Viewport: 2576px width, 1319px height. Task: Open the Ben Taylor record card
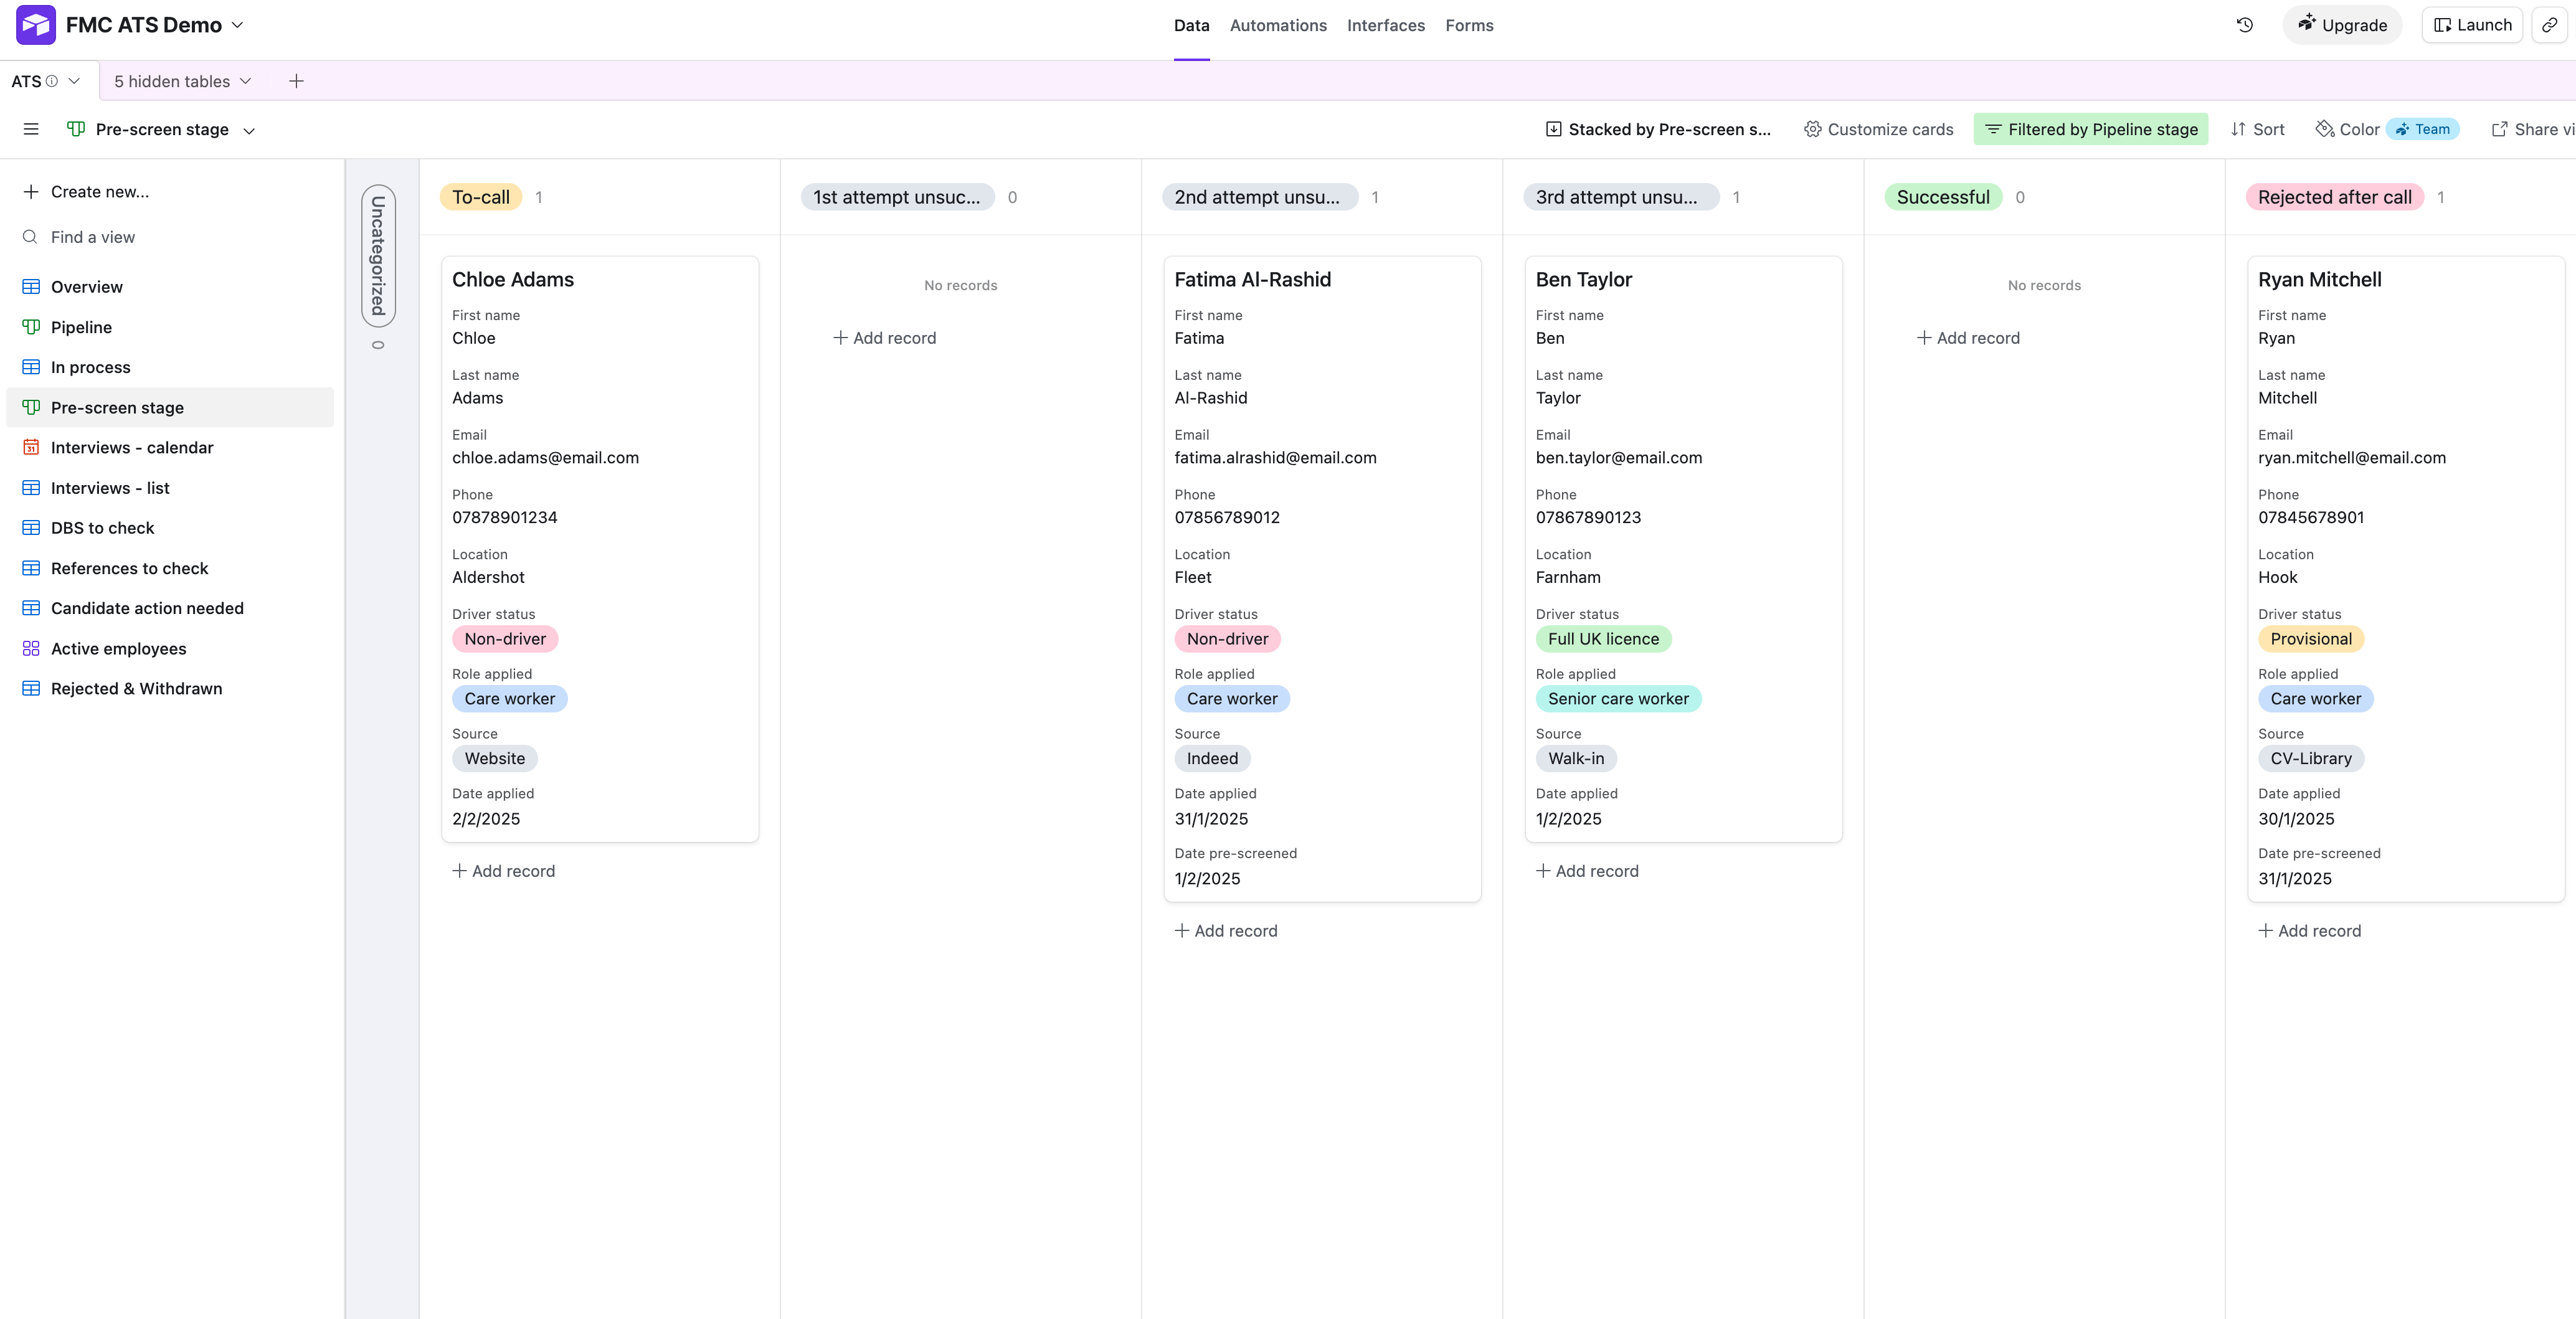click(x=1683, y=549)
